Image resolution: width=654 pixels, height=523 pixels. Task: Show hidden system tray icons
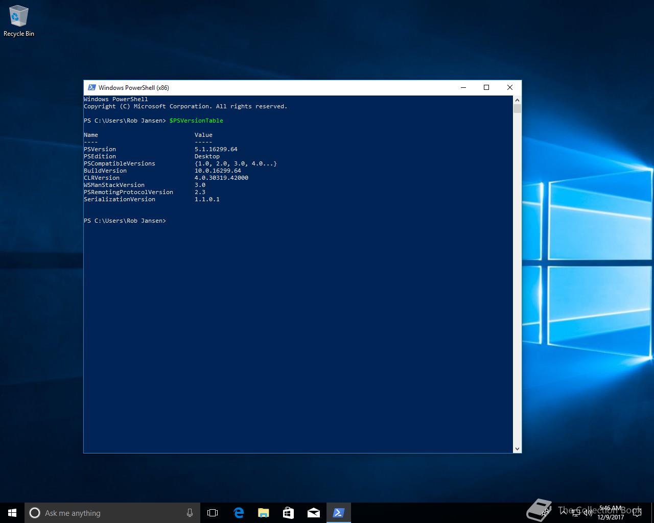pyautogui.click(x=564, y=513)
